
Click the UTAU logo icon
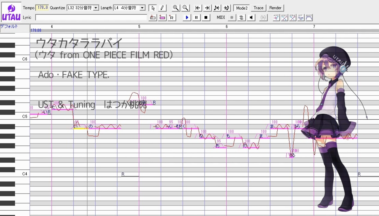[x=11, y=12]
